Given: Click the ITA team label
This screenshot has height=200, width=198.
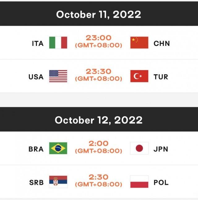Looking at the screenshot, I should [38, 43].
